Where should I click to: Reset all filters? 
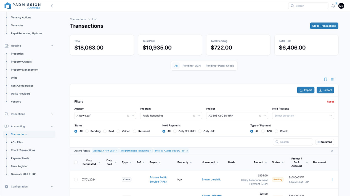click(x=330, y=102)
